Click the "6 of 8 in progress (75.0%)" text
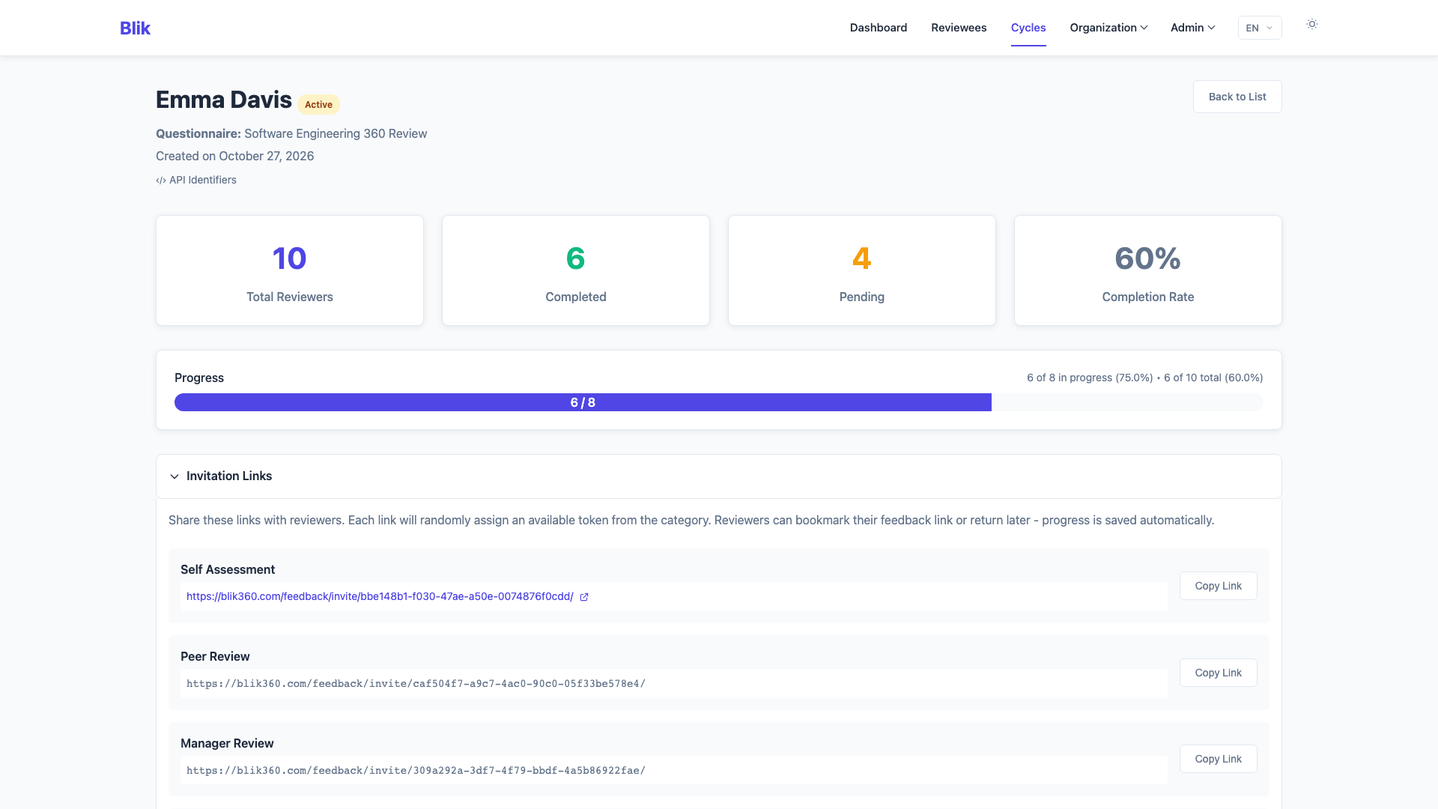This screenshot has width=1438, height=809. pos(1090,378)
